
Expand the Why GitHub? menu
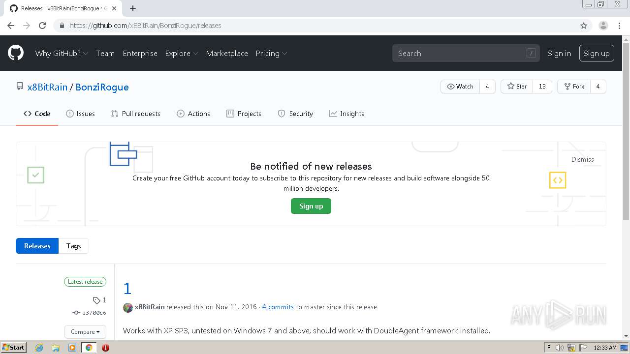pyautogui.click(x=62, y=53)
